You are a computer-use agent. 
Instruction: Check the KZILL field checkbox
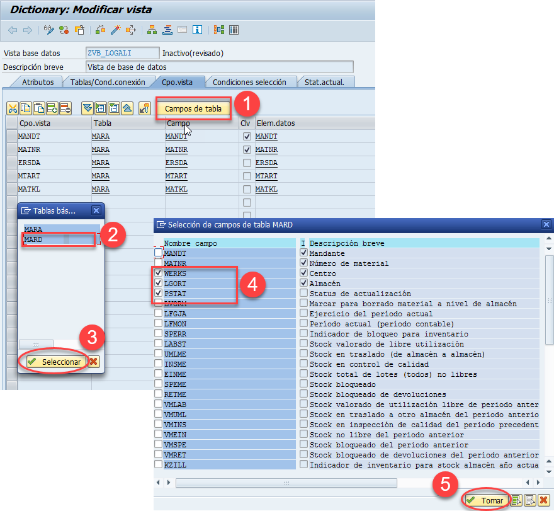(x=158, y=464)
